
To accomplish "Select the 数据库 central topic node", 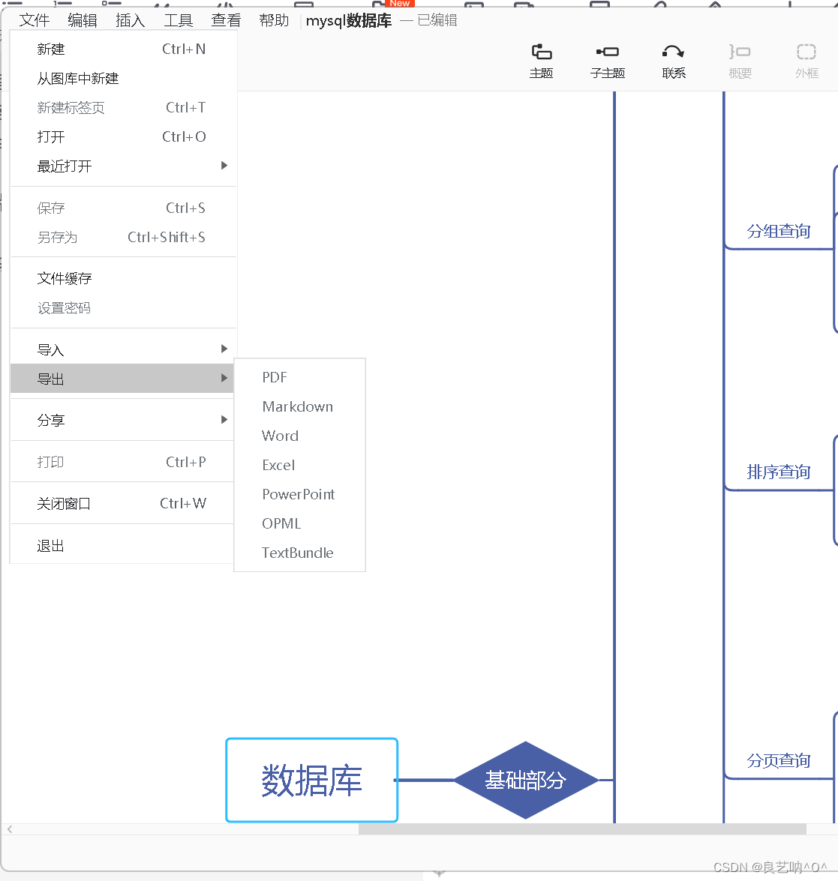I will (x=311, y=780).
